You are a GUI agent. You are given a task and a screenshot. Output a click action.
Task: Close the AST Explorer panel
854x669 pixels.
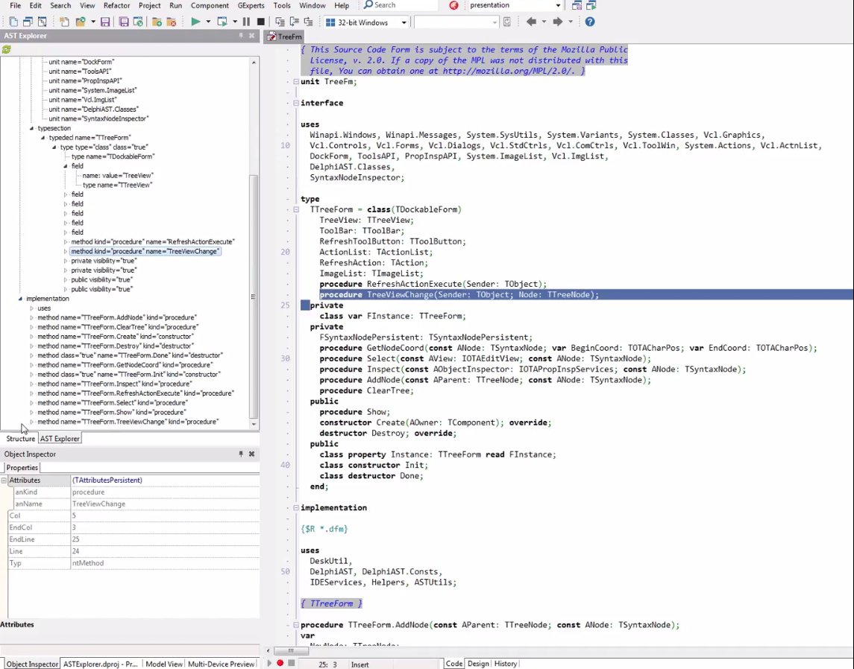point(251,36)
